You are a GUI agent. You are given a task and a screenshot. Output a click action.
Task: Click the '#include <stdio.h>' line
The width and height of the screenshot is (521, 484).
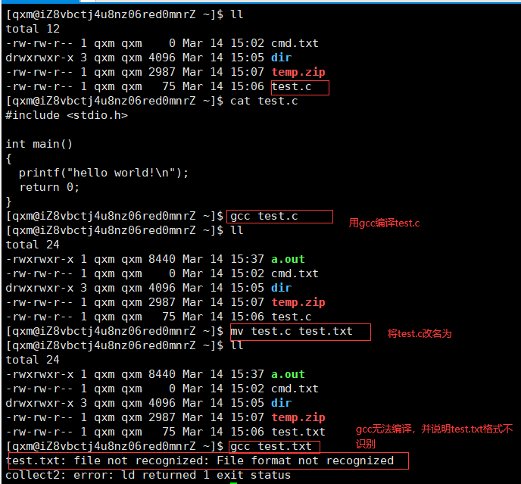[x=67, y=115]
